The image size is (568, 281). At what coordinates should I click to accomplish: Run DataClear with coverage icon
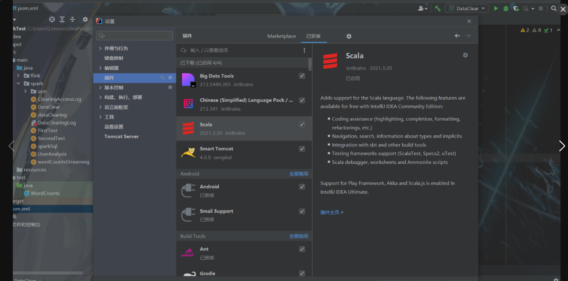[x=516, y=8]
